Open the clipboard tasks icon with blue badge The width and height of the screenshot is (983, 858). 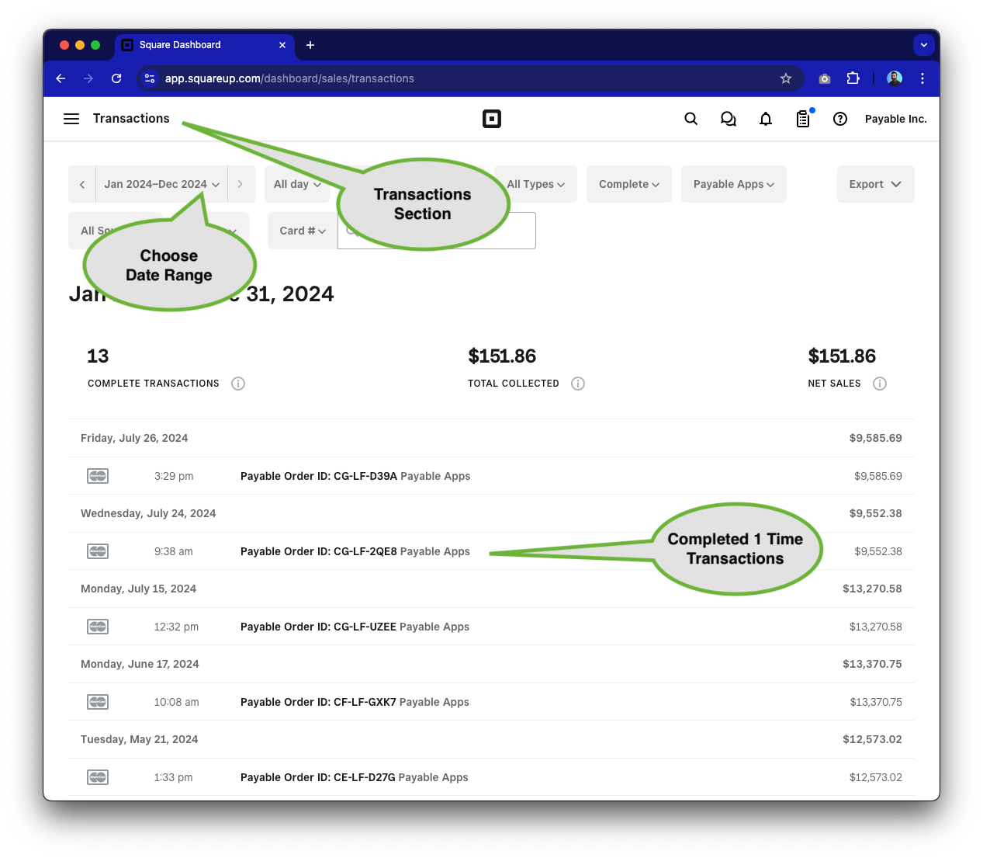tap(803, 119)
